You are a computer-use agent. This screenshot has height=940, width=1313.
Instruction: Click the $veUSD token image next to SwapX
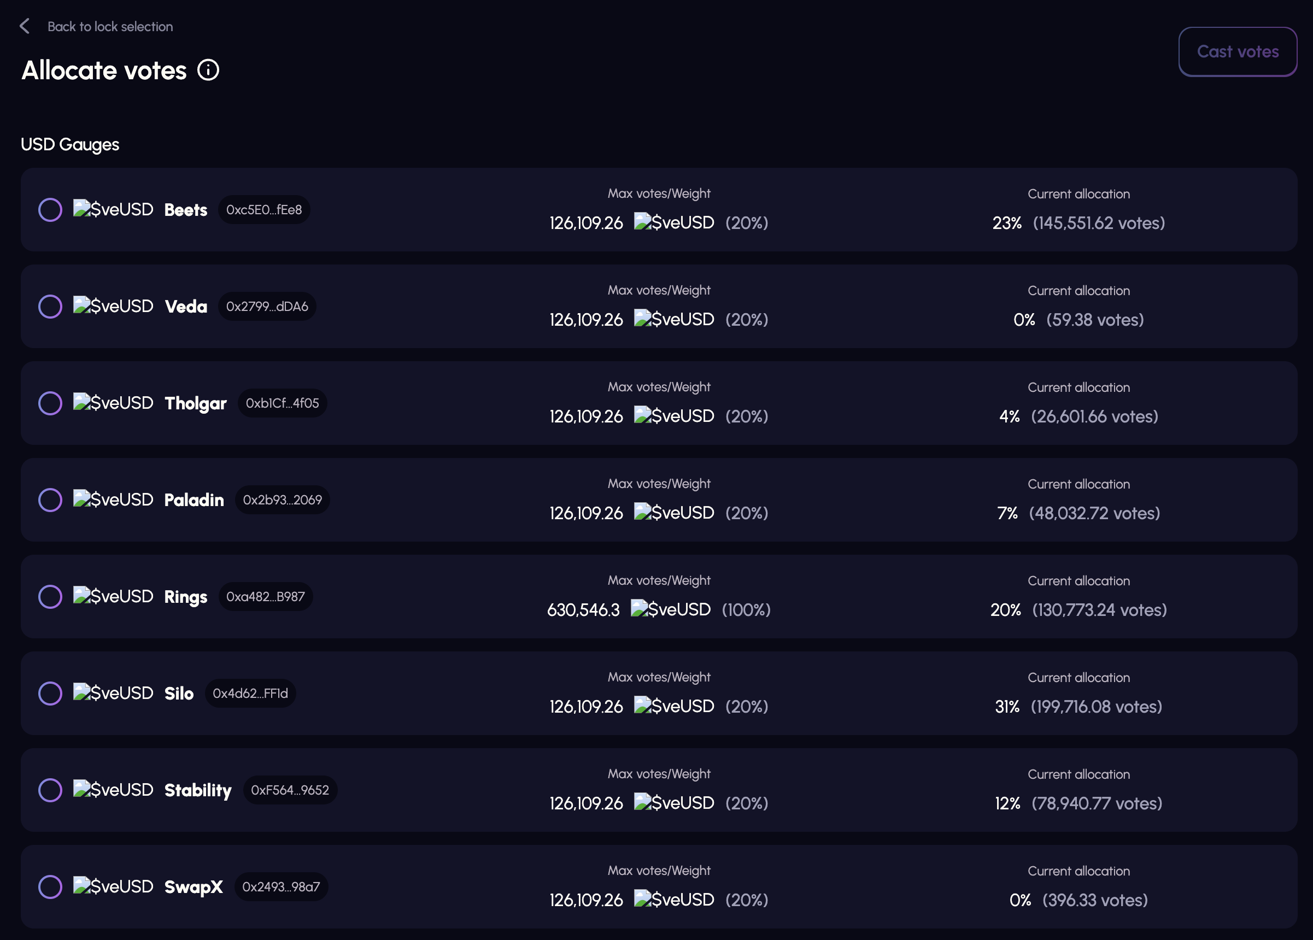113,885
